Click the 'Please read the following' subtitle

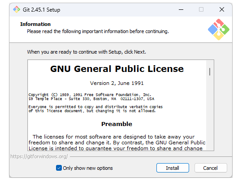(x=98, y=31)
